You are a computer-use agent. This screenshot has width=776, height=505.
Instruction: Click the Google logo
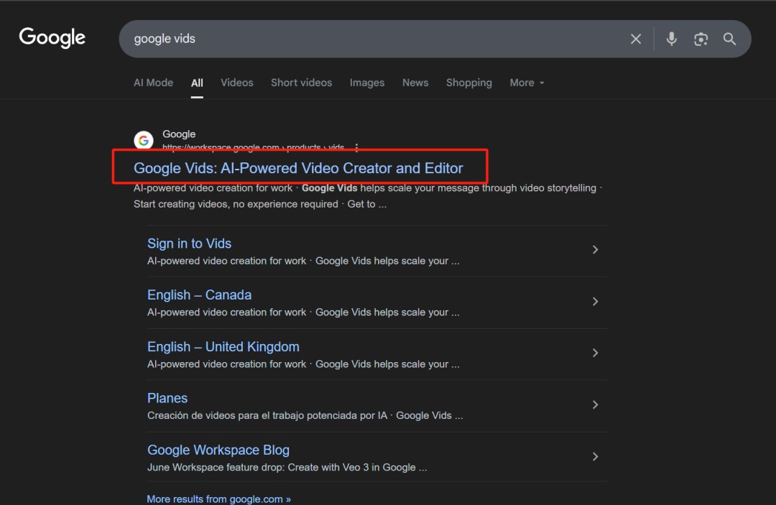[x=52, y=38]
